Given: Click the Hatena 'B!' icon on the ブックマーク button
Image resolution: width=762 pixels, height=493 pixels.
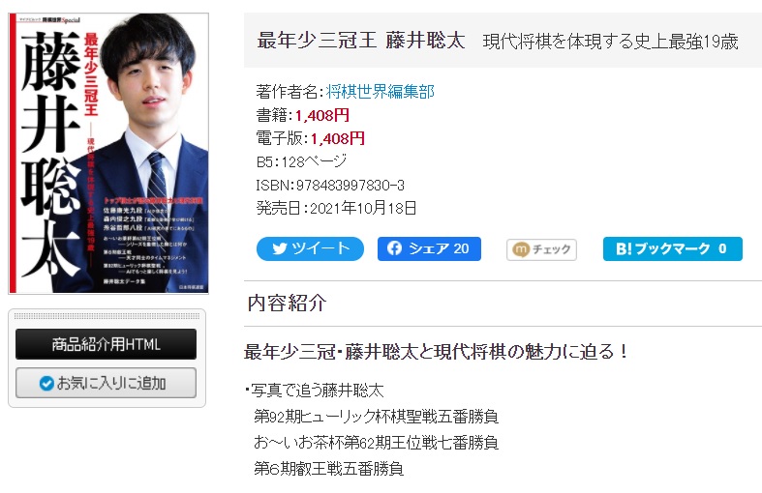Looking at the screenshot, I should [624, 249].
